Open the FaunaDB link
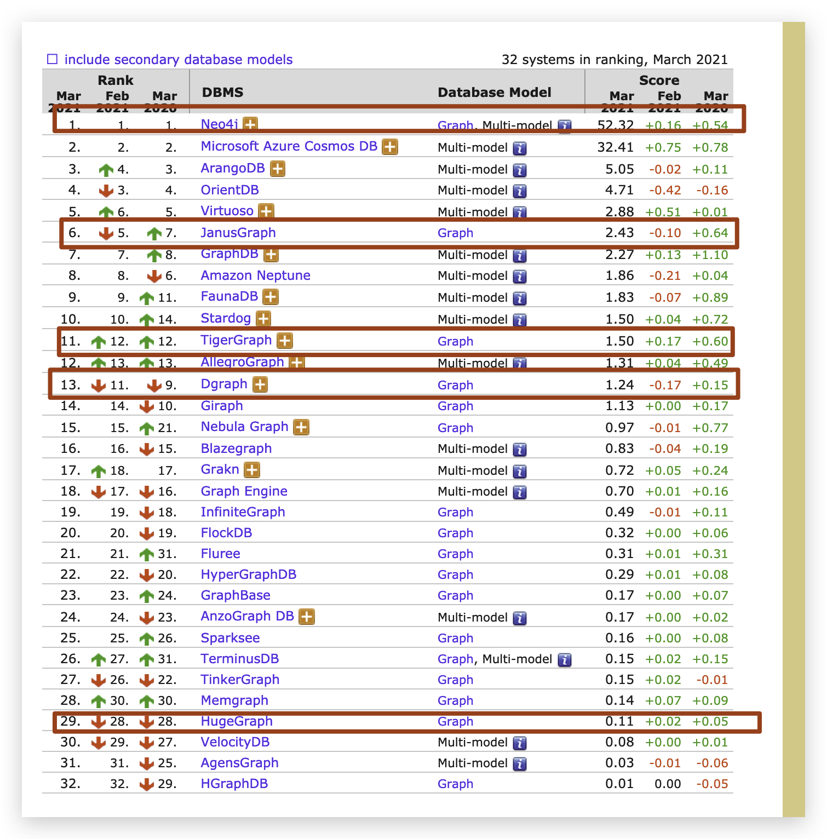 (x=229, y=296)
